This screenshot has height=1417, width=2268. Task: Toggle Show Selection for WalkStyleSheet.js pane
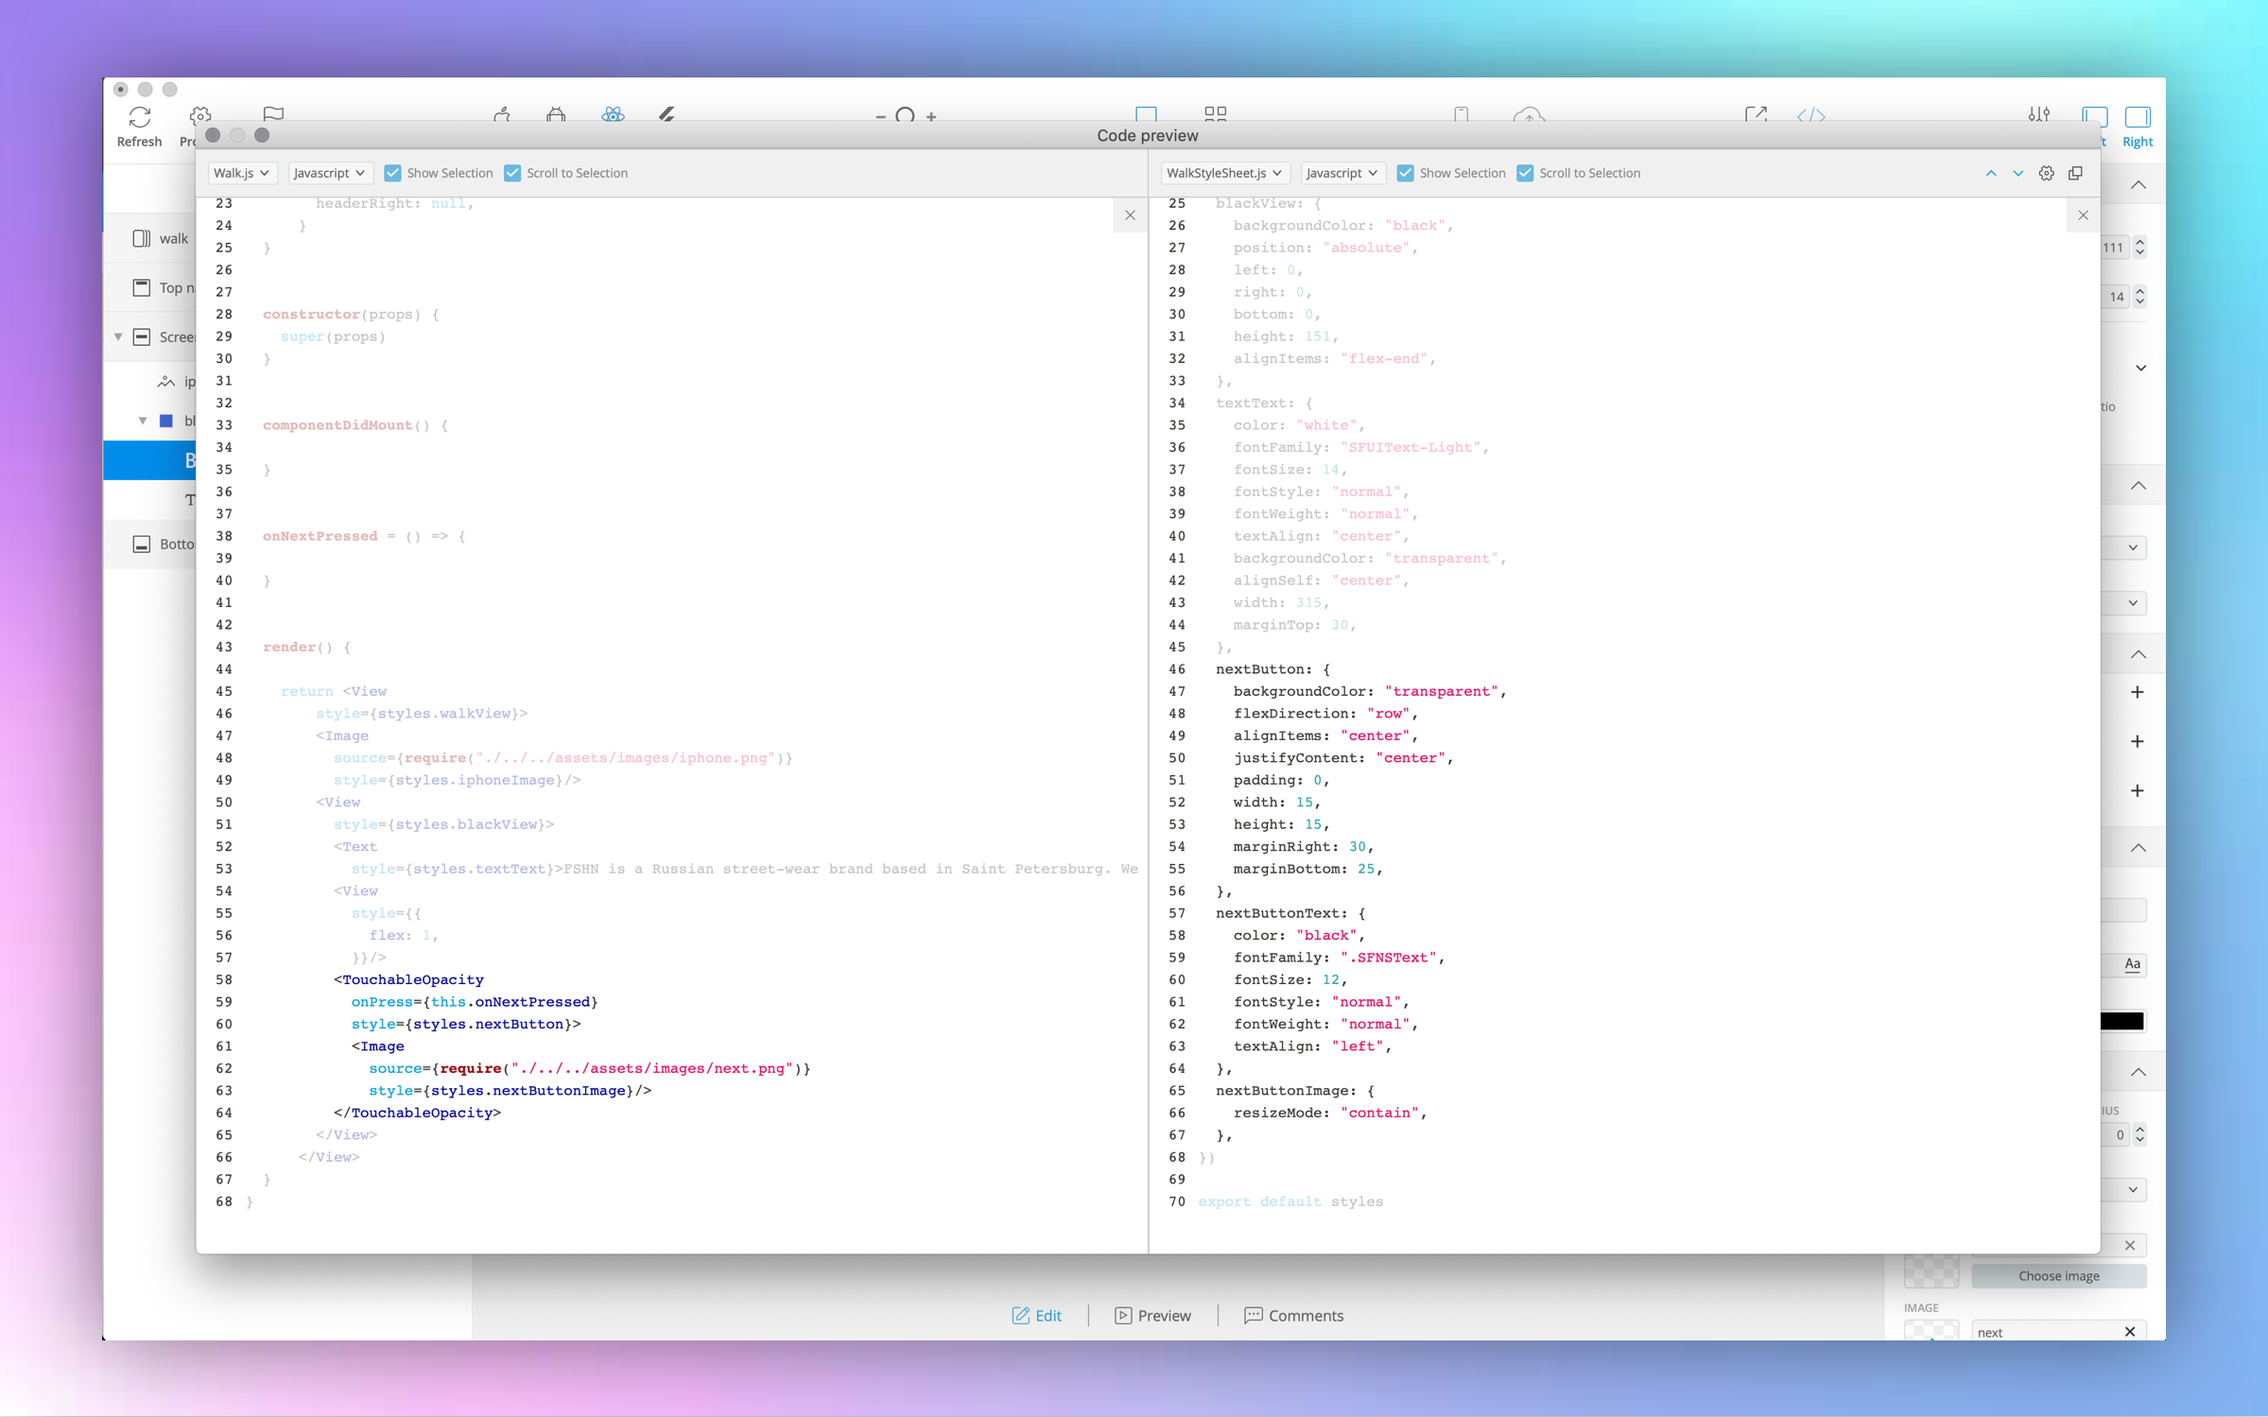click(x=1405, y=173)
